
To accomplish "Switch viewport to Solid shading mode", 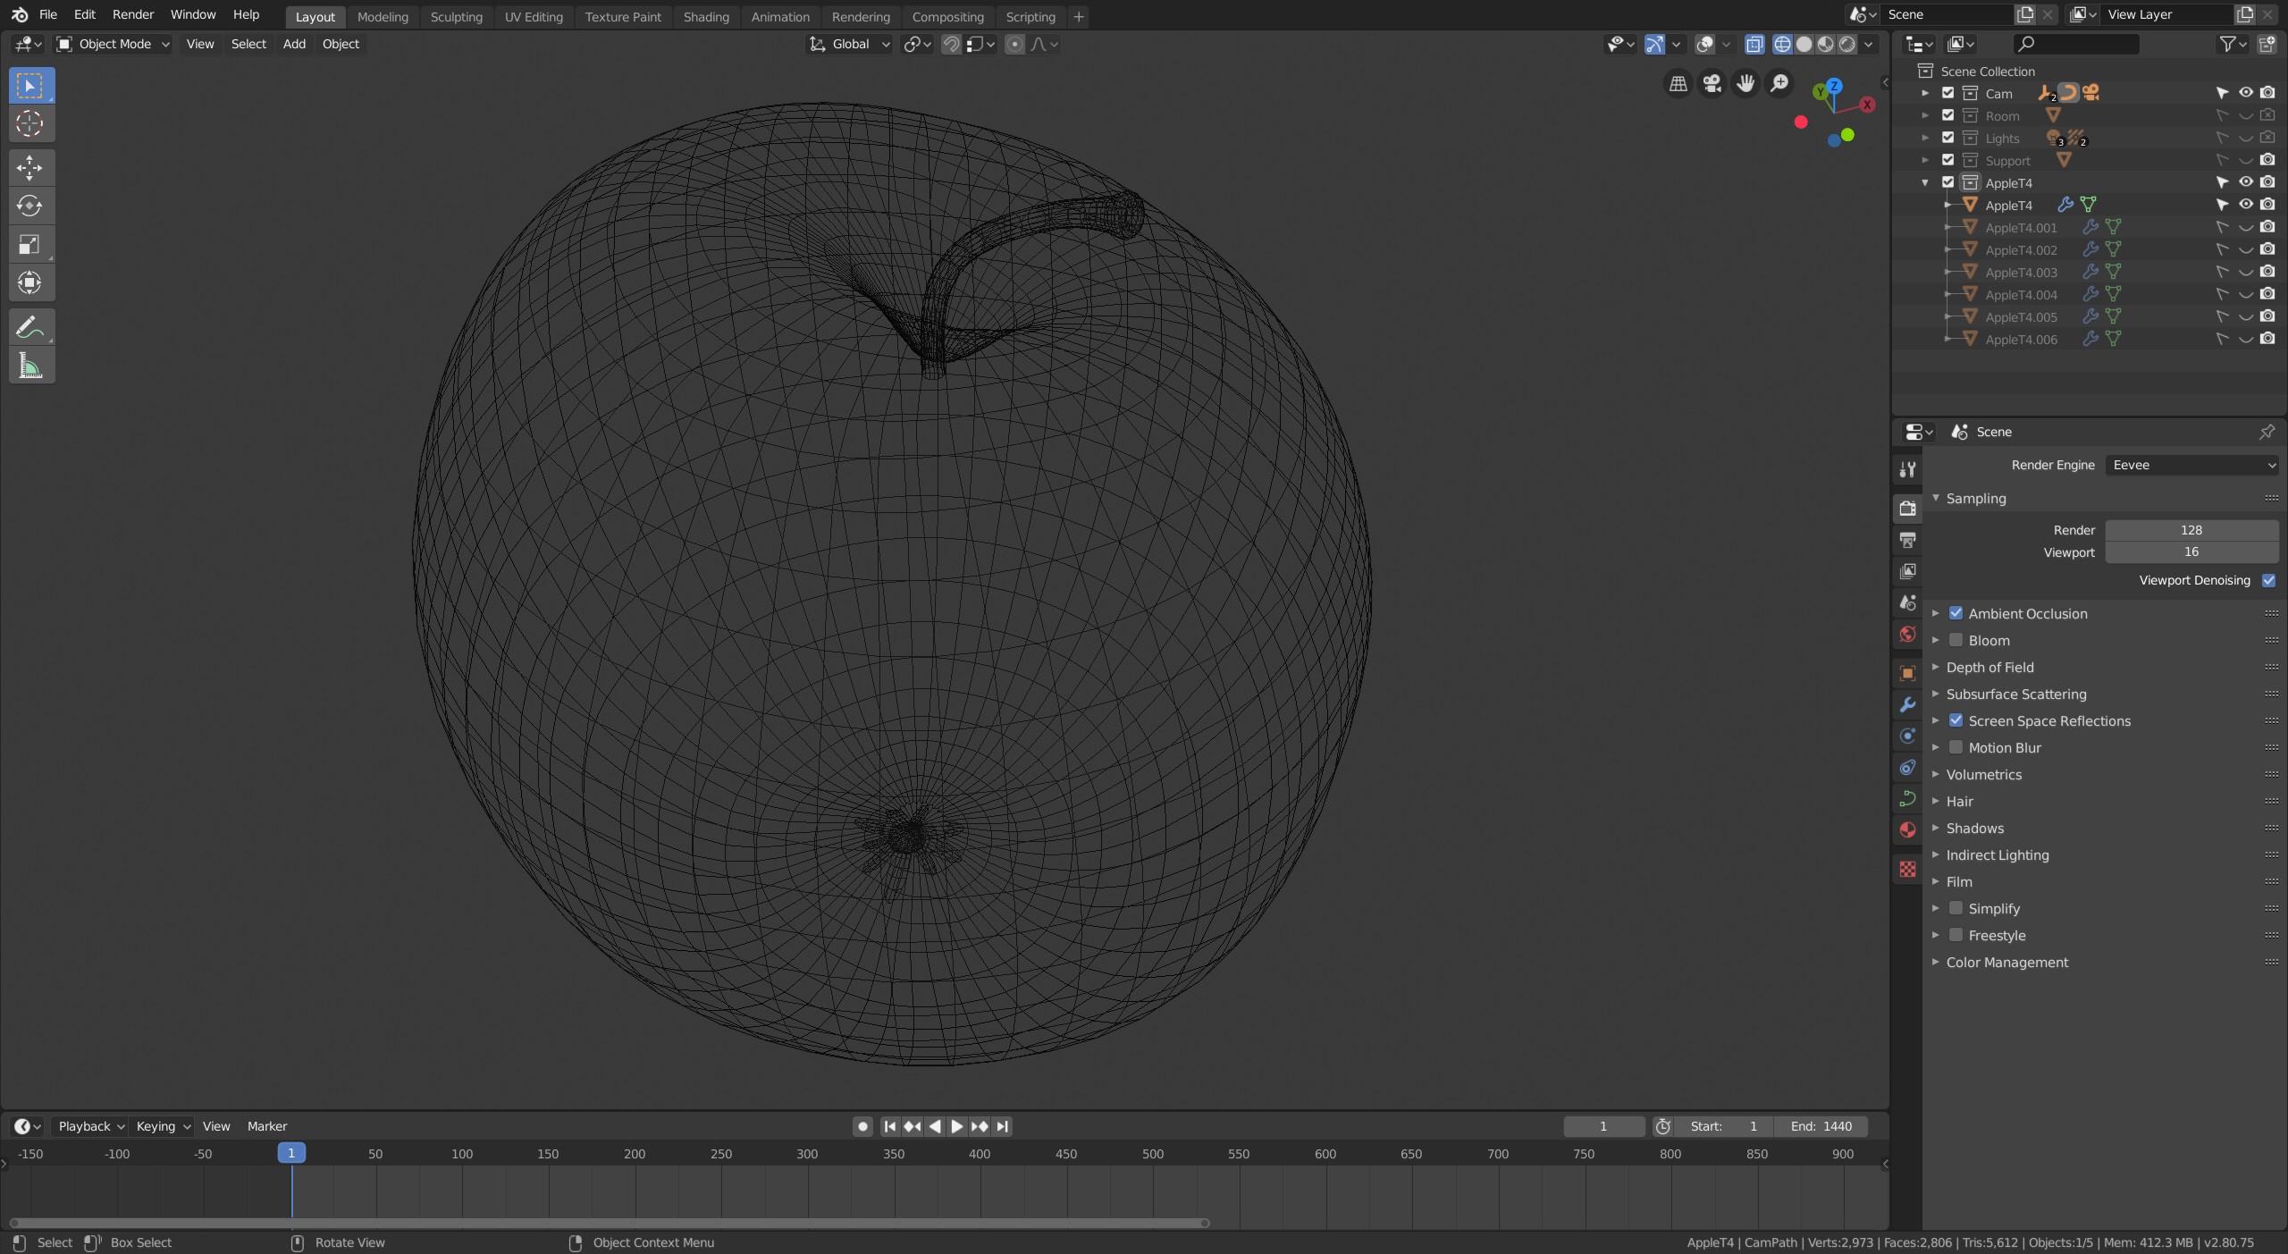I will click(1805, 44).
